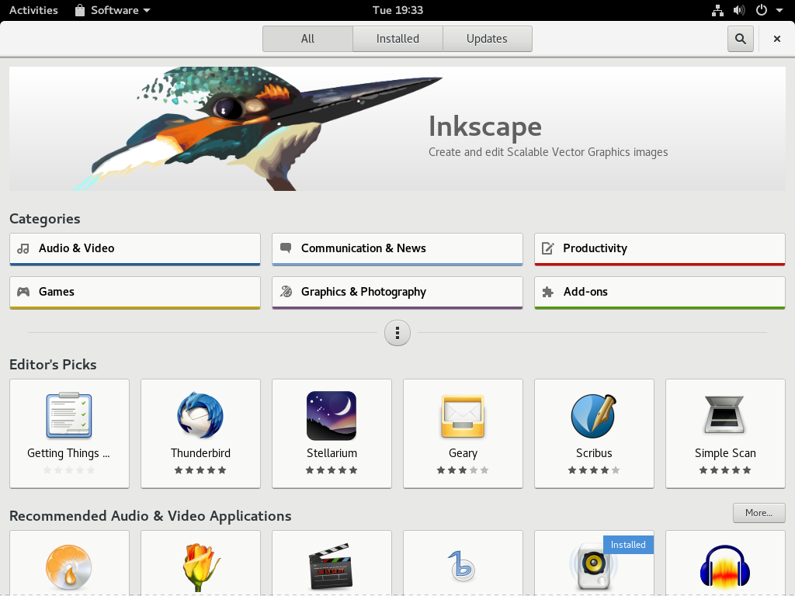Switch to the Installed tab
Viewport: 795px width, 596px height.
[x=397, y=39]
